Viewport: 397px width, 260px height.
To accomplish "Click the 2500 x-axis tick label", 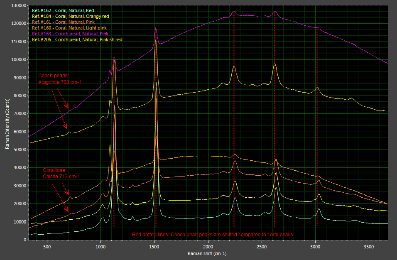I will point(262,247).
